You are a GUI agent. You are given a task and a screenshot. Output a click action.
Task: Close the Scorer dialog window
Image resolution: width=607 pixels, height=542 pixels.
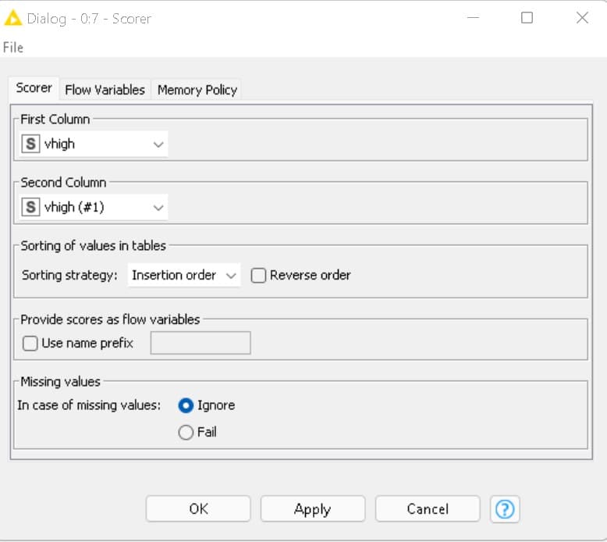[582, 18]
